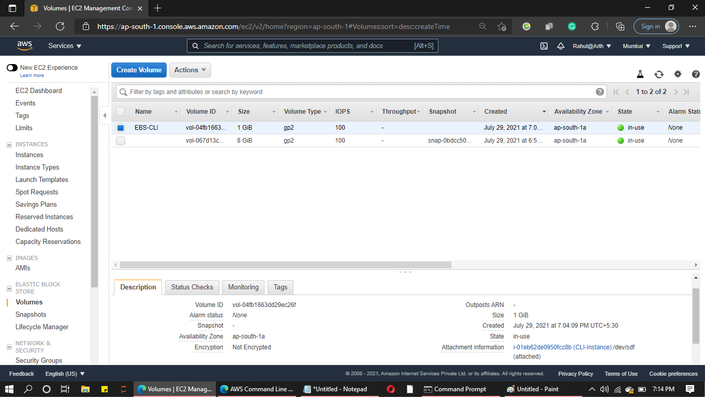Refresh the volumes list
The image size is (705, 399).
click(658, 74)
